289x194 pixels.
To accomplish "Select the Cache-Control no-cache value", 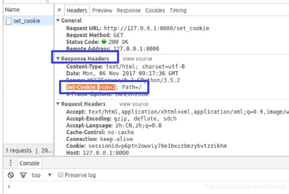I will 121,132.
